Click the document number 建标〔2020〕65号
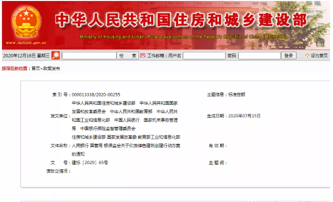The height and width of the screenshot is (202, 333). tap(90, 162)
